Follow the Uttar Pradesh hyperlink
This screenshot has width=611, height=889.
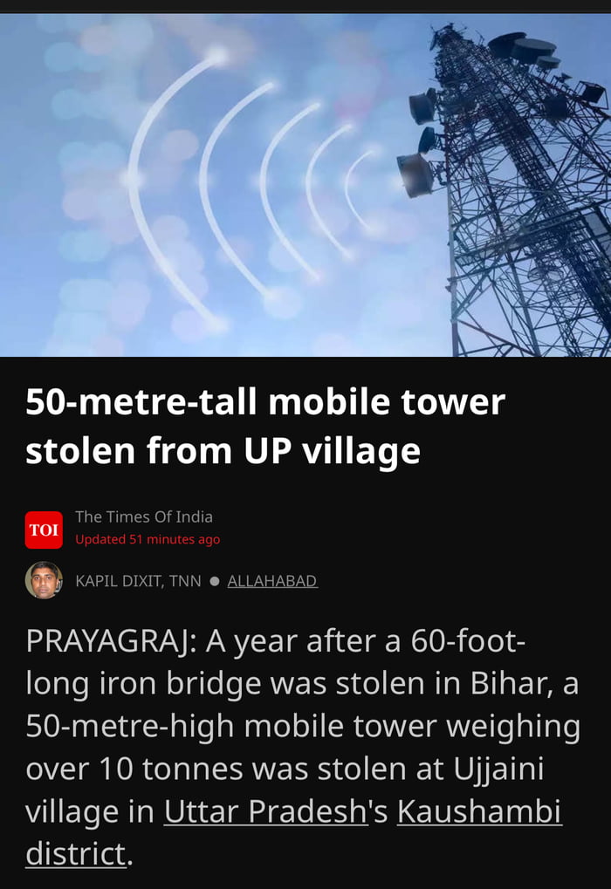coord(266,811)
